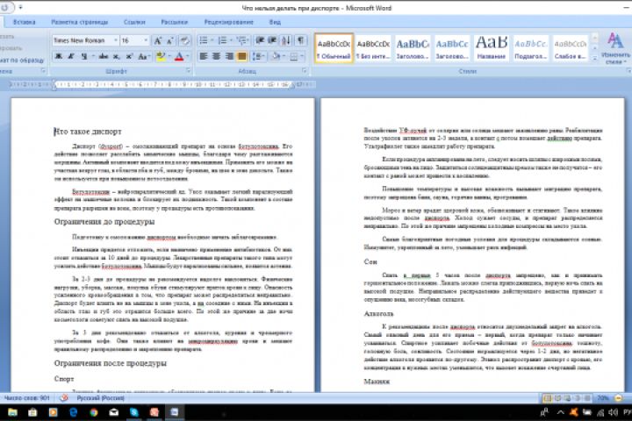Apply the Название style
Viewport: 632px width, 421px height.
pos(492,48)
